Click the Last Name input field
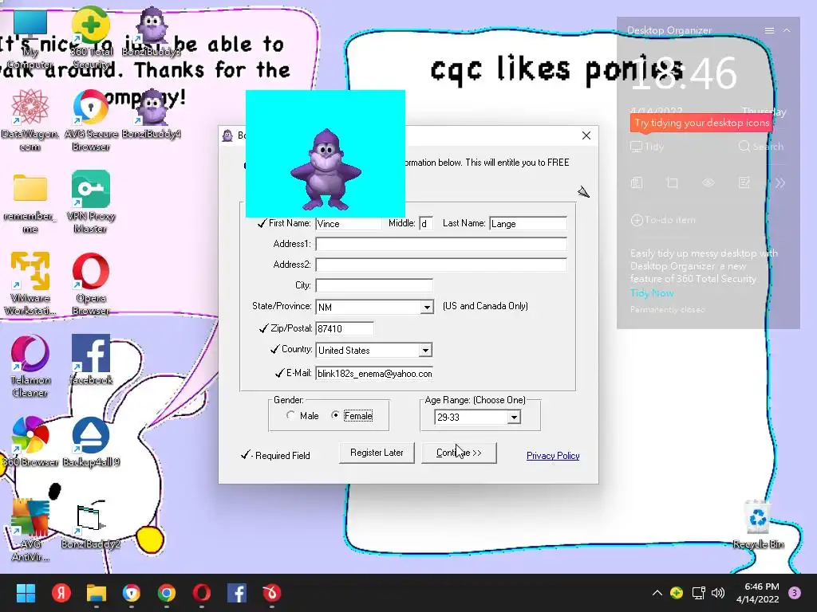The height and width of the screenshot is (612, 817). [528, 224]
